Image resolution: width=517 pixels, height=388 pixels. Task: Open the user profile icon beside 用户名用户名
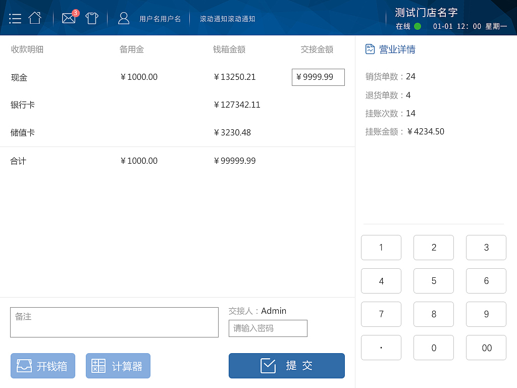click(x=124, y=18)
